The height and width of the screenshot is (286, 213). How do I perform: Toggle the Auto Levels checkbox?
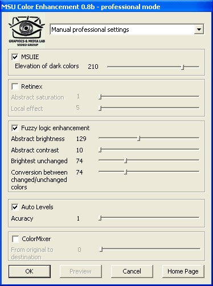[15, 207]
